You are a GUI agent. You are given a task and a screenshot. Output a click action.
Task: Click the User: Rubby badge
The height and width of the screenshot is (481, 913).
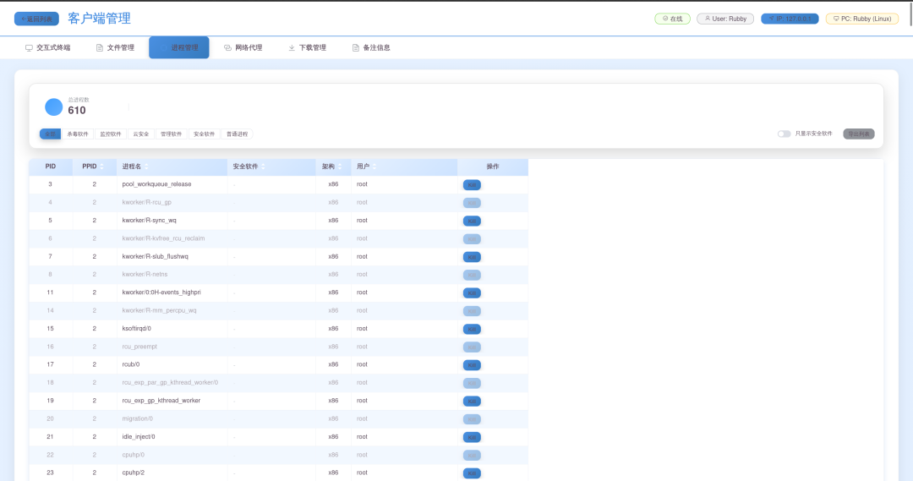(x=725, y=19)
